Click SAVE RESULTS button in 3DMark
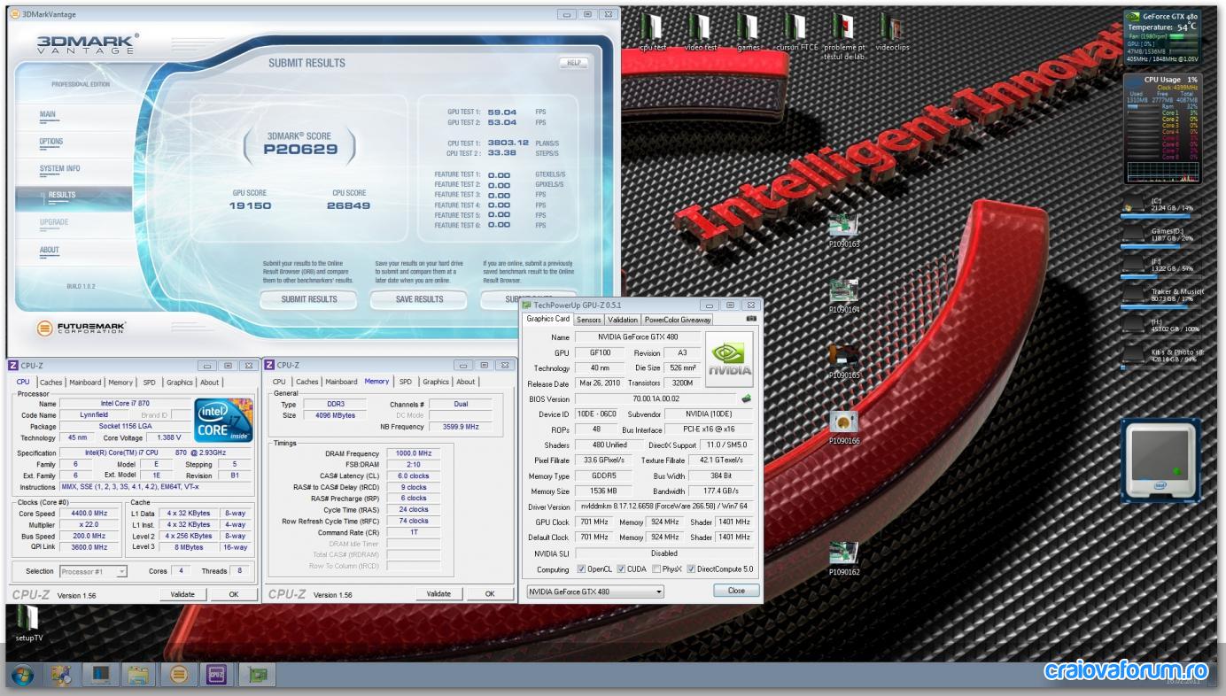The height and width of the screenshot is (696, 1226). tap(419, 299)
